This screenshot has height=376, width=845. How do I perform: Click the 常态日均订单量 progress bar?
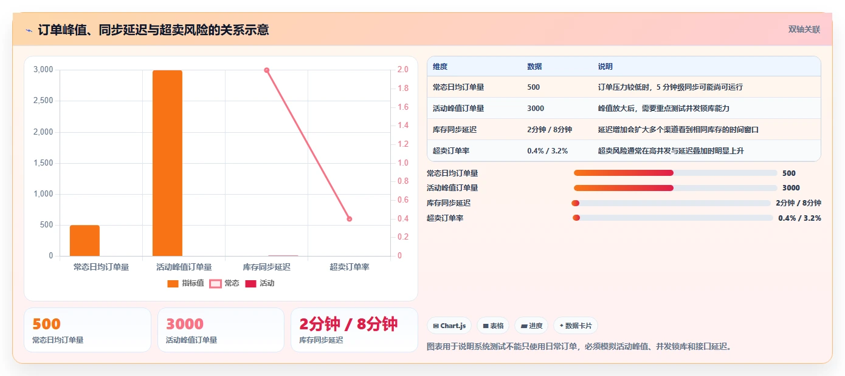click(x=675, y=173)
